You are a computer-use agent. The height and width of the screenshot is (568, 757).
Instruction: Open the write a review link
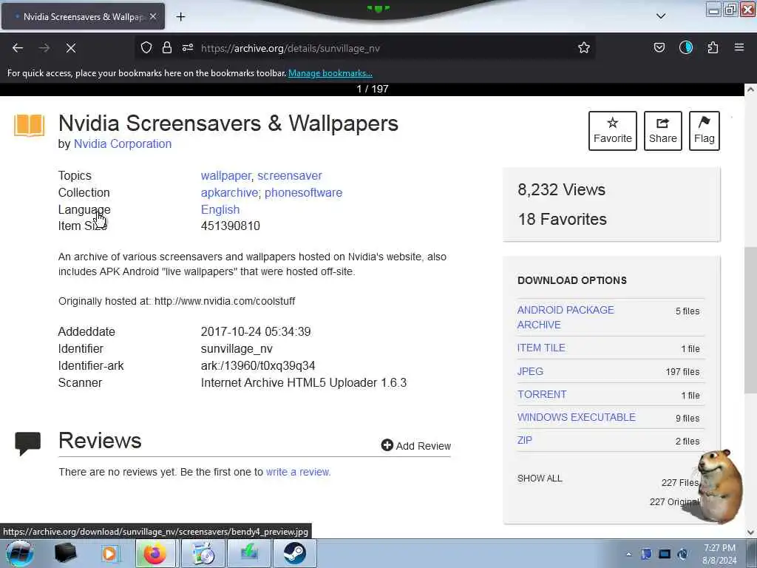(x=299, y=472)
